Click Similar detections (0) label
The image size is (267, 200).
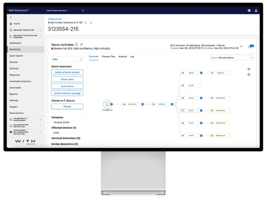point(65,144)
